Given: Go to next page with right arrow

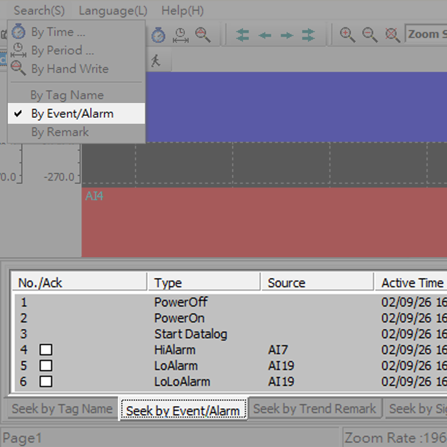Looking at the screenshot, I should 286,35.
